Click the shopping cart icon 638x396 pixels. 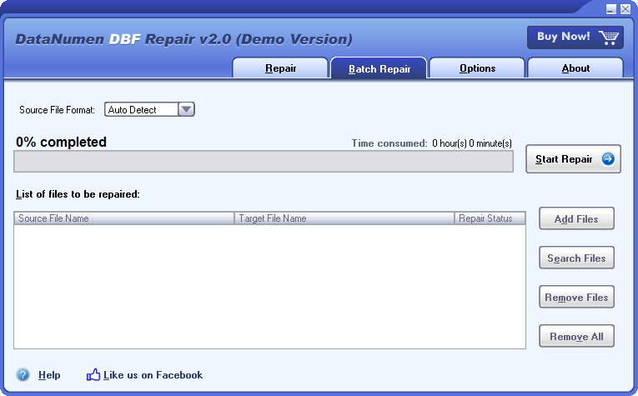tap(609, 38)
